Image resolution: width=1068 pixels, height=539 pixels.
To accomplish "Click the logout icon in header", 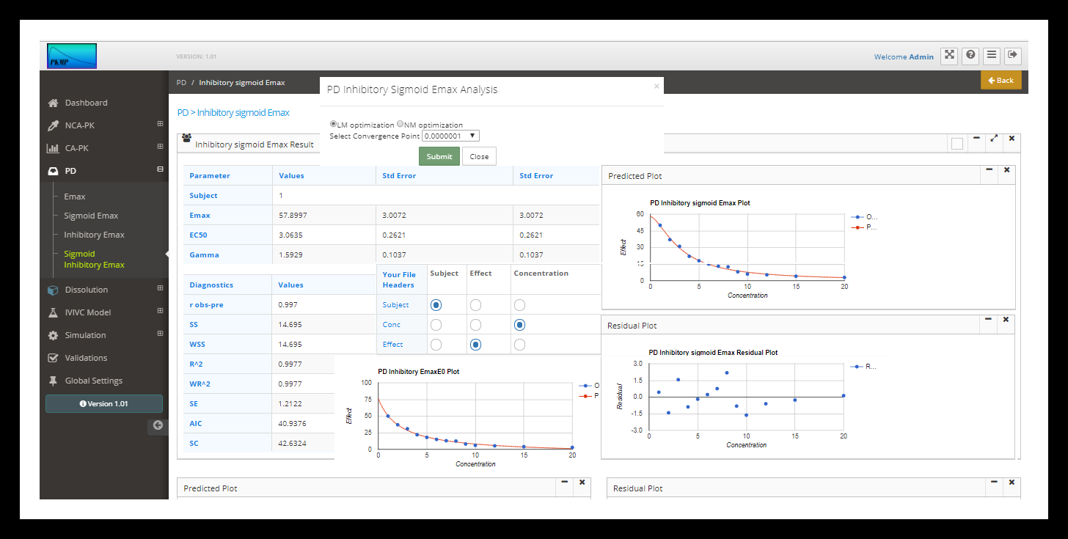I will click(1012, 56).
